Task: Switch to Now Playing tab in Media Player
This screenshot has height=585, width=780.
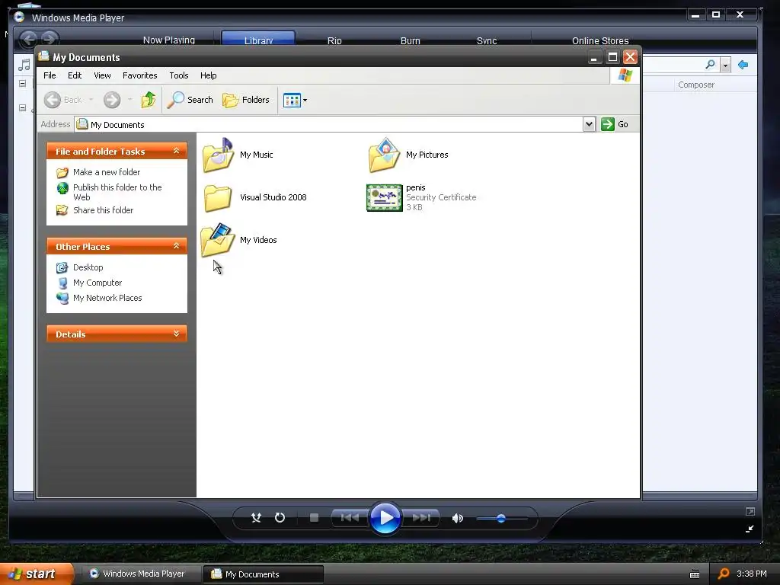Action: (168, 40)
